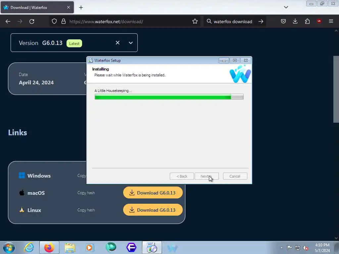Launch Internet Explorer from taskbar
Screen dimensions: 339x254
pyautogui.click(x=29, y=247)
